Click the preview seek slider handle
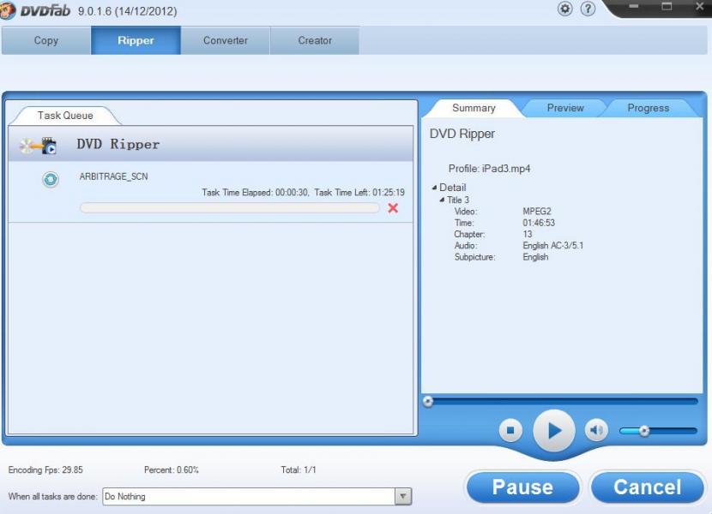The height and width of the screenshot is (514, 712). tap(428, 402)
